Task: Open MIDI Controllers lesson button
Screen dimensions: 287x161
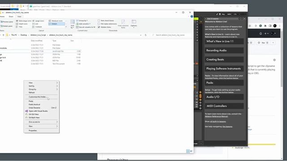Action: click(x=224, y=106)
